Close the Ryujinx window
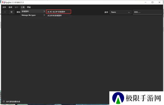164x105 pixels. [x=159, y=2]
